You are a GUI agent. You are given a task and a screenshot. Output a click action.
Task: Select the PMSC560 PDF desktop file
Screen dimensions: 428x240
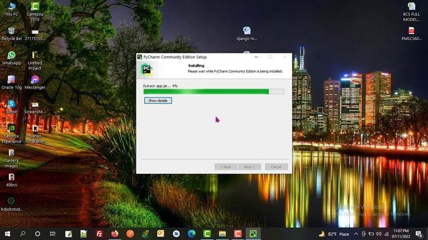pos(411,34)
